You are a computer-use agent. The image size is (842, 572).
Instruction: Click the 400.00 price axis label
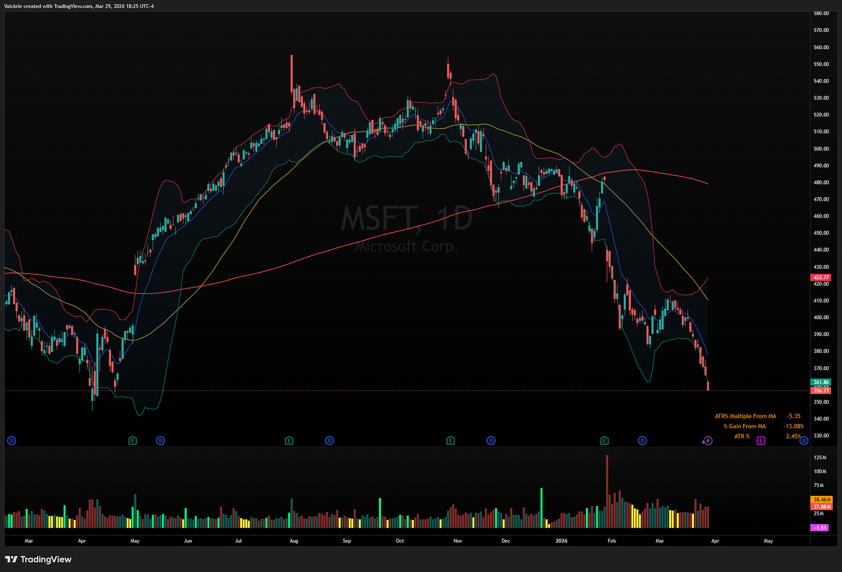click(821, 318)
